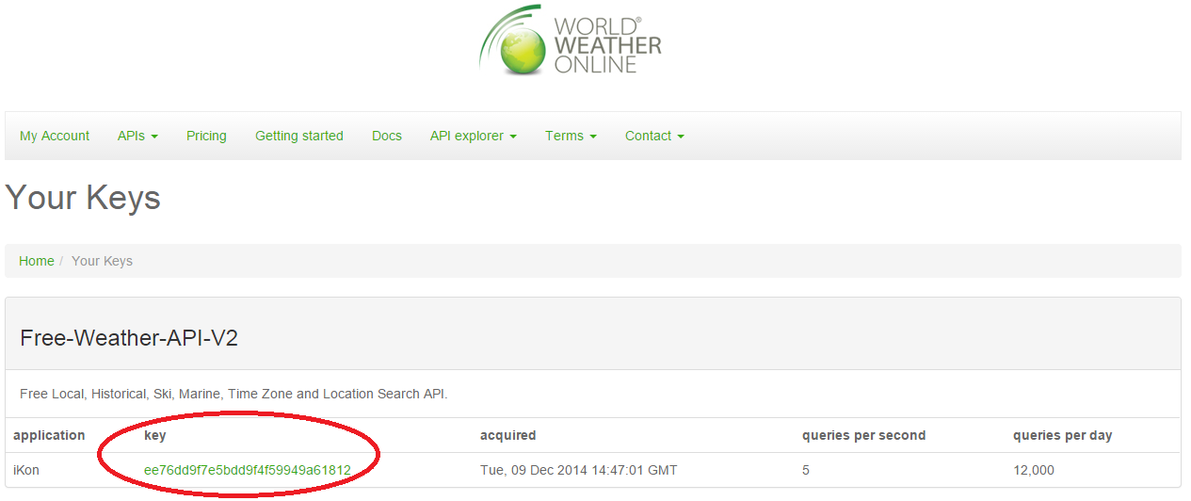
Task: Select the acquired date cell value
Action: pos(578,470)
